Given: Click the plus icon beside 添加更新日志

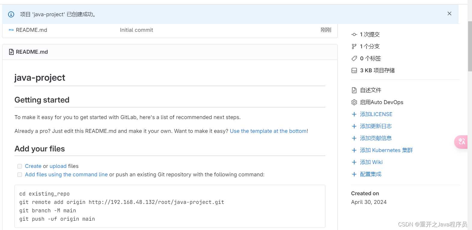Looking at the screenshot, I should pos(354,126).
